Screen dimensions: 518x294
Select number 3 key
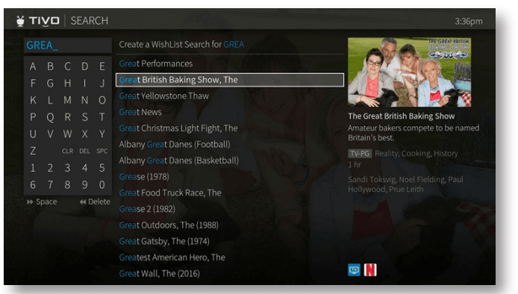pos(67,168)
